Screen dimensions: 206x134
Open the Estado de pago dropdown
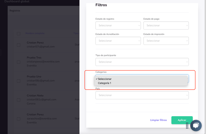166,26
